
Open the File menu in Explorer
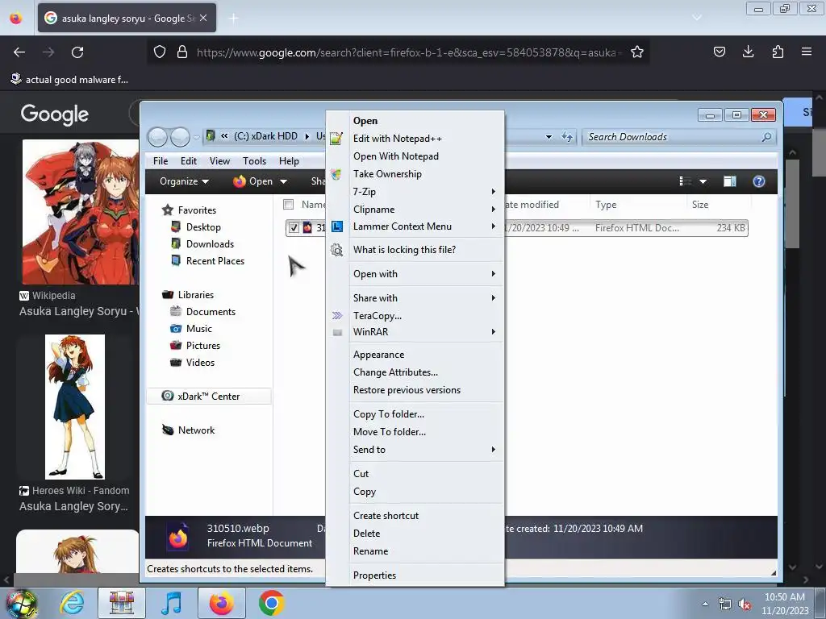pos(161,161)
